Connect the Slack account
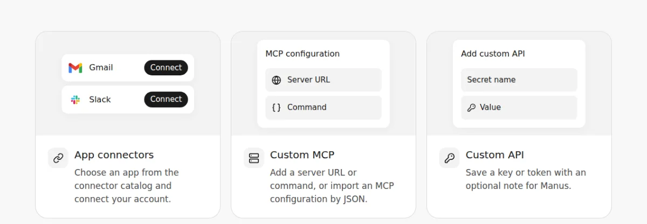This screenshot has width=647, height=224. [x=166, y=99]
